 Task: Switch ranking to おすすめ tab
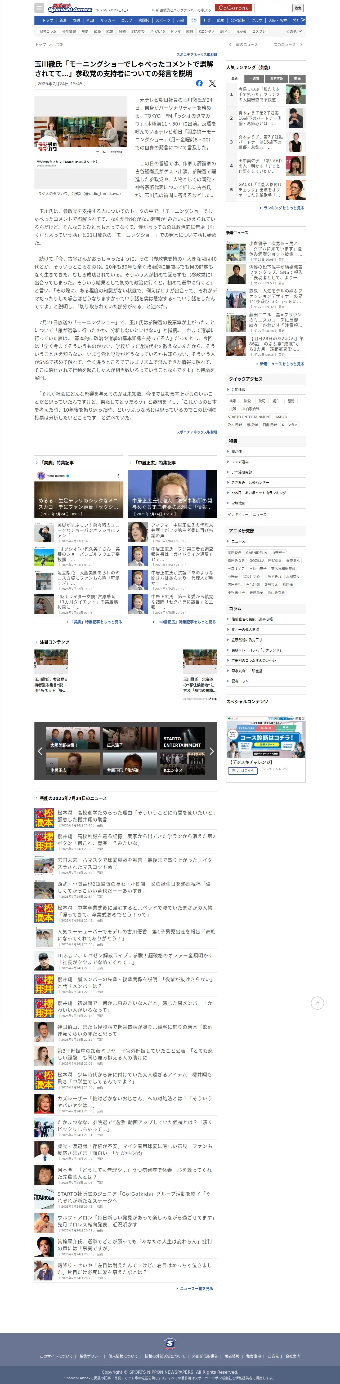pyautogui.click(x=276, y=78)
